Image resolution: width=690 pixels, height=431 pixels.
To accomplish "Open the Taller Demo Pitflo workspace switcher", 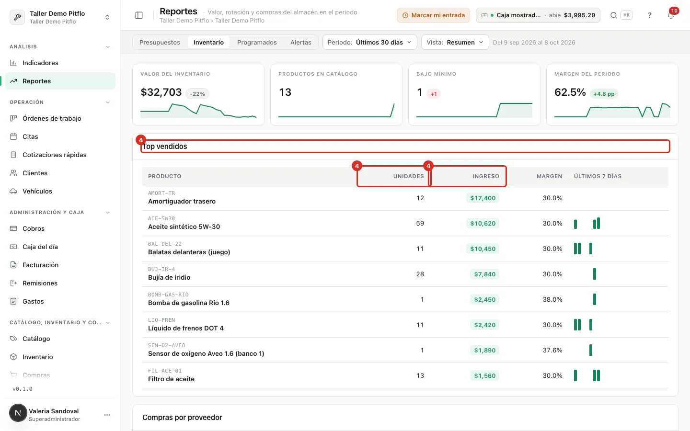I will (60, 17).
